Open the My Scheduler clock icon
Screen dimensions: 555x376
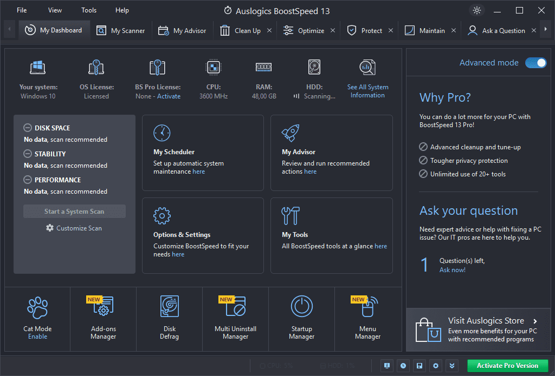(x=162, y=133)
